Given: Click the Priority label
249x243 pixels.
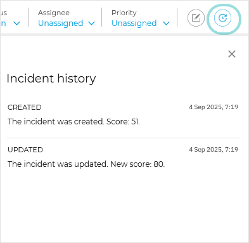Looking at the screenshot, I should (124, 13).
